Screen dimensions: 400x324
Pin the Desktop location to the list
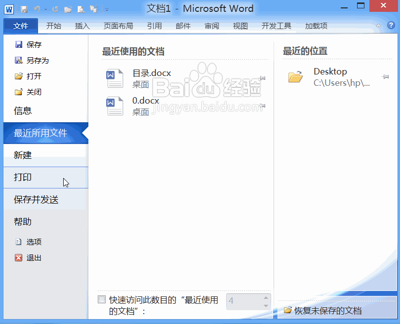385,76
